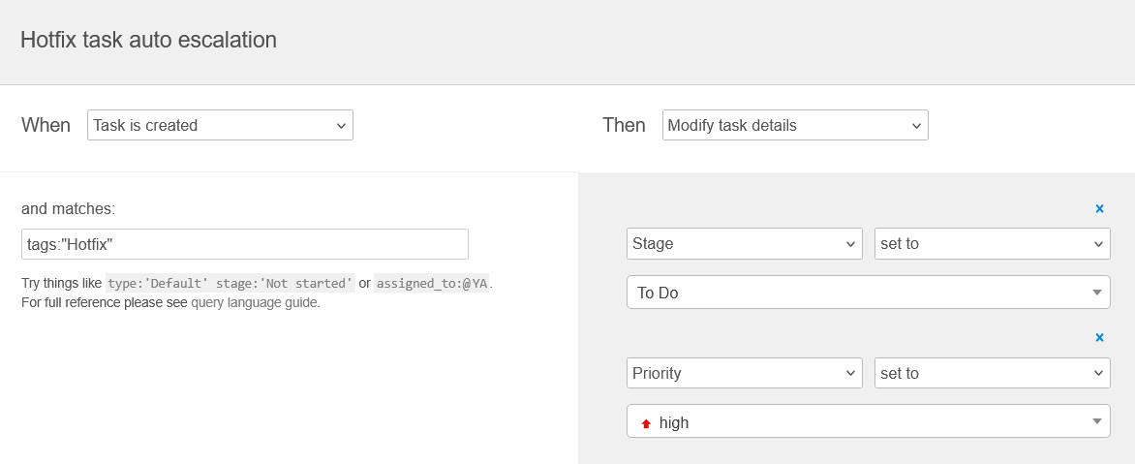The image size is (1135, 464).
Task: Click the type:'Default' stage:'Not started' example code
Action: (230, 284)
